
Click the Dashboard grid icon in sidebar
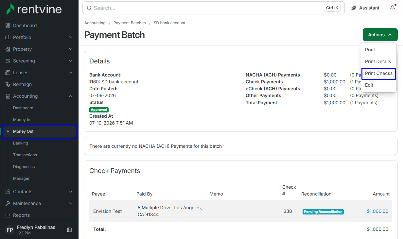coord(8,26)
